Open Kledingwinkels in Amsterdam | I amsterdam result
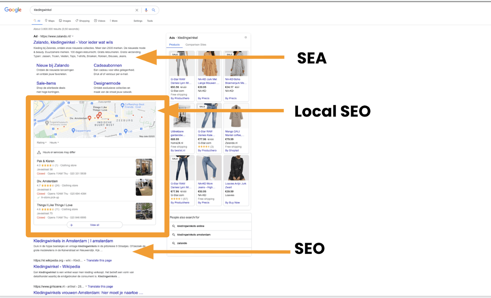 point(73,241)
